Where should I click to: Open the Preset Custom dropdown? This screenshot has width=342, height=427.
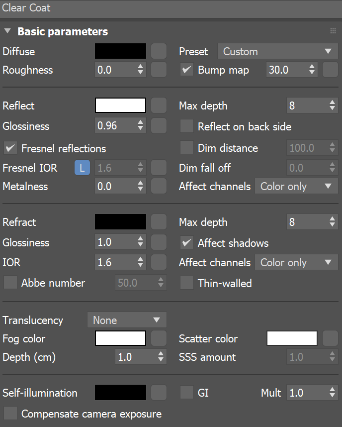(277, 51)
